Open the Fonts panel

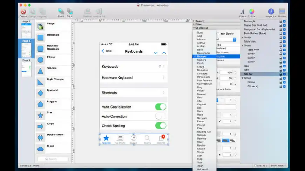tap(242, 12)
